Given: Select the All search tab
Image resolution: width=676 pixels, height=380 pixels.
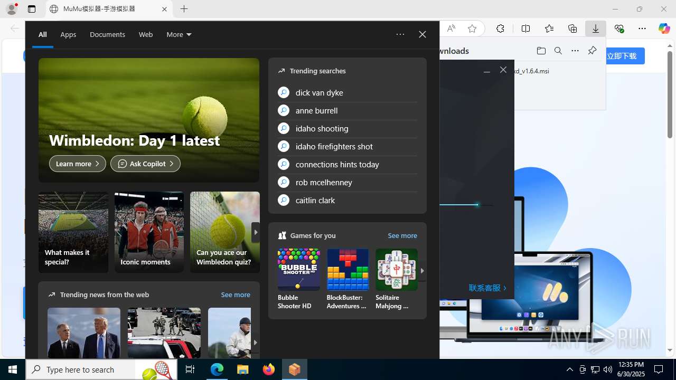Looking at the screenshot, I should pyautogui.click(x=42, y=34).
